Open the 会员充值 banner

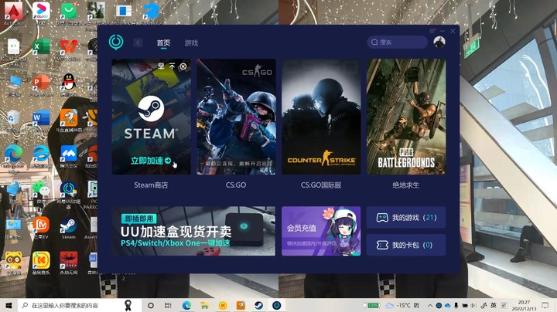coord(321,231)
